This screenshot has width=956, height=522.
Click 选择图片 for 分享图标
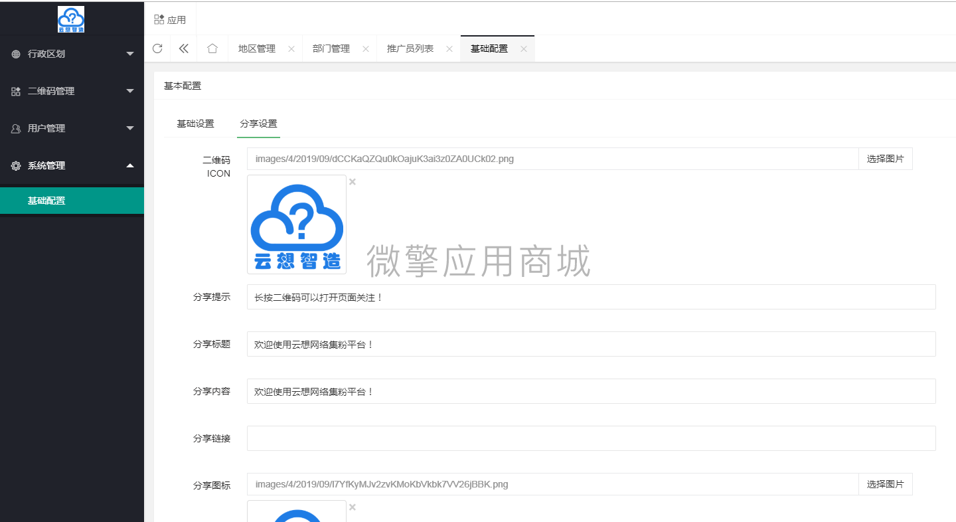886,484
